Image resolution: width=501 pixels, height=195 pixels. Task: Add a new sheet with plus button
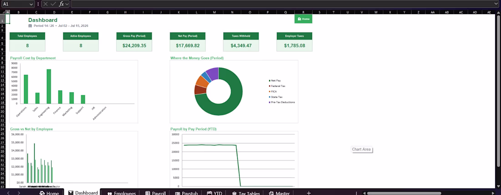click(309, 193)
